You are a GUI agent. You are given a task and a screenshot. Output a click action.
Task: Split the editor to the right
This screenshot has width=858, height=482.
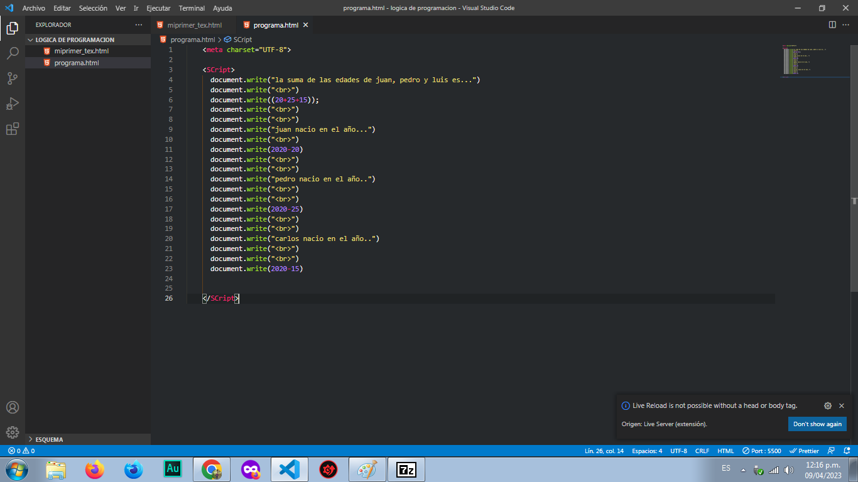pos(832,25)
